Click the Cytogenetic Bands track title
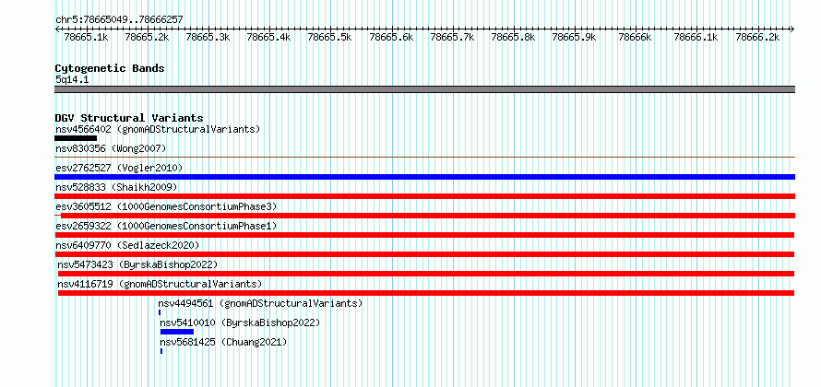Viewport: 821px width, 387px height. point(110,68)
